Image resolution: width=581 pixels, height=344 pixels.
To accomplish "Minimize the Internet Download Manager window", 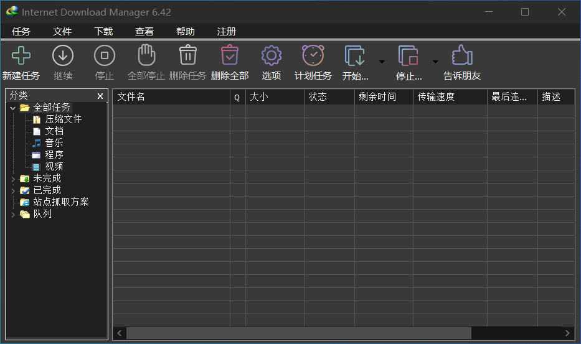I will pyautogui.click(x=489, y=12).
